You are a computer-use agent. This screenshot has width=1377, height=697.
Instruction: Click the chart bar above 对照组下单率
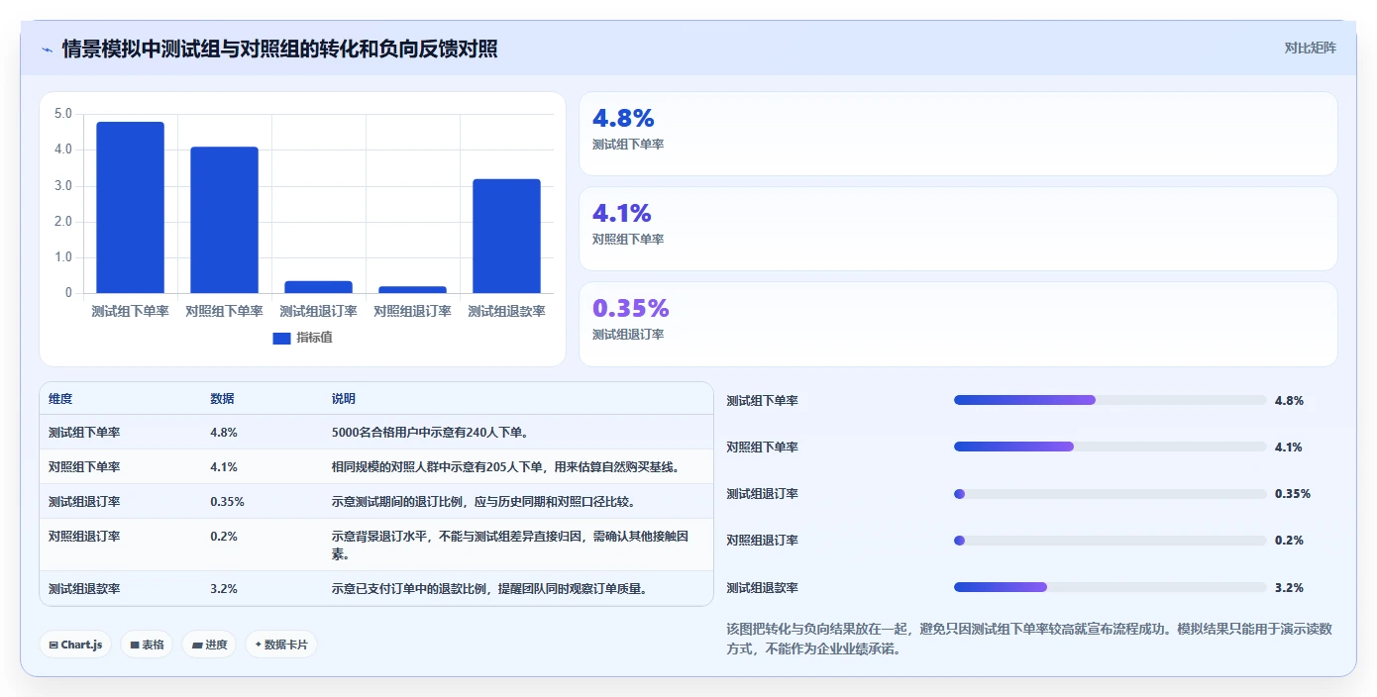[x=224, y=220]
